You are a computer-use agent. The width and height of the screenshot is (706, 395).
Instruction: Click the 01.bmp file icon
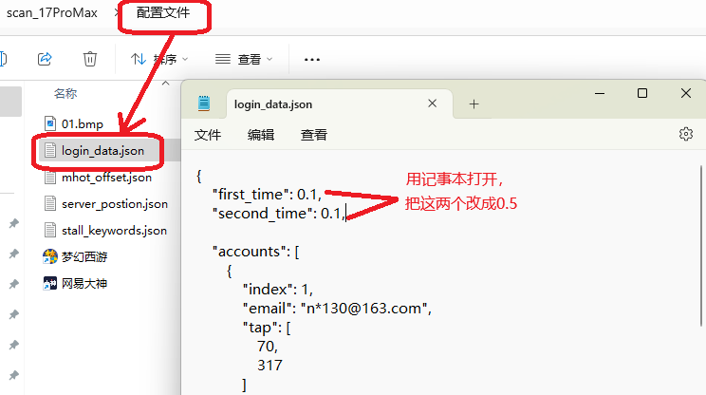(x=52, y=123)
